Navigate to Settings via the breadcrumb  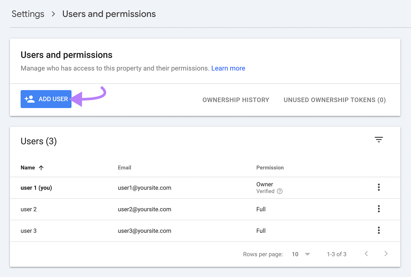tap(27, 14)
